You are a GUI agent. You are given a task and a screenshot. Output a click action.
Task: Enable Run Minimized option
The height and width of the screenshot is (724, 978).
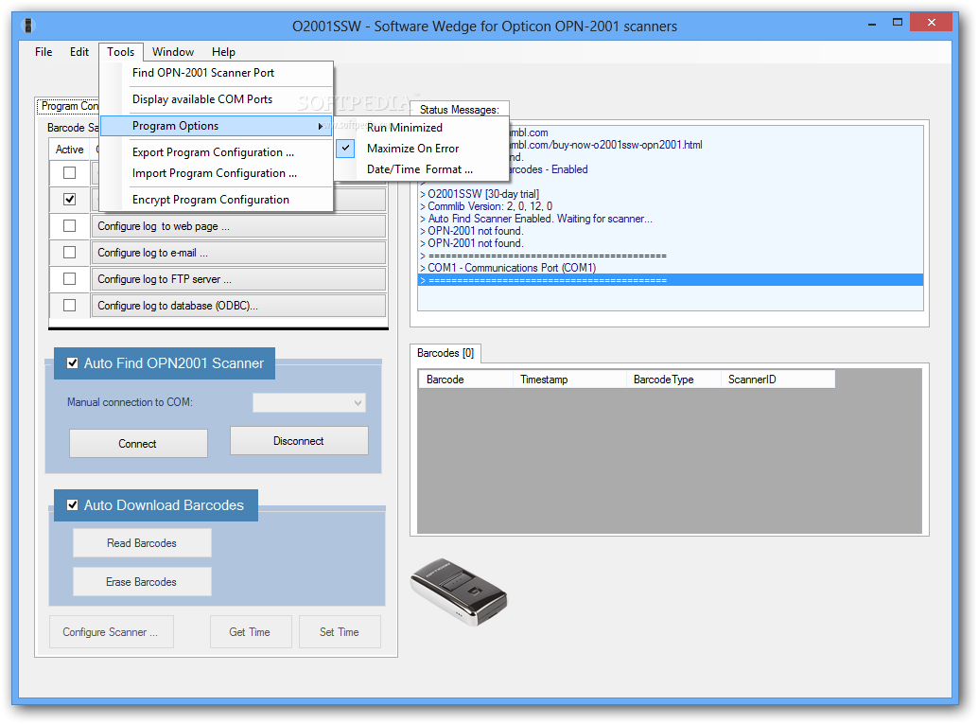[422, 128]
